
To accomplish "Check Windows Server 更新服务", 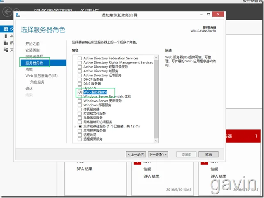I will point(80,101).
